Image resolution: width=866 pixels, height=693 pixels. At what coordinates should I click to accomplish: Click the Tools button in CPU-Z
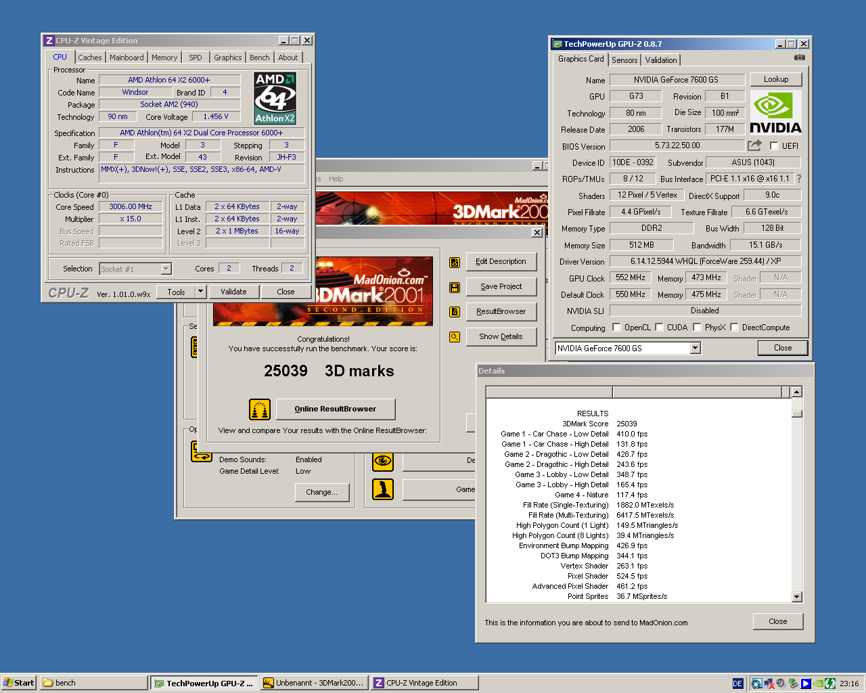176,292
